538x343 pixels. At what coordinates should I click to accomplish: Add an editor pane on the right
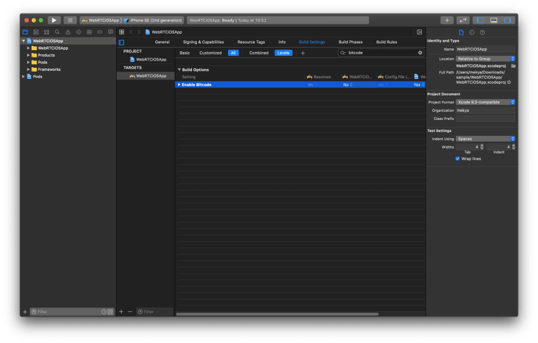[x=419, y=32]
